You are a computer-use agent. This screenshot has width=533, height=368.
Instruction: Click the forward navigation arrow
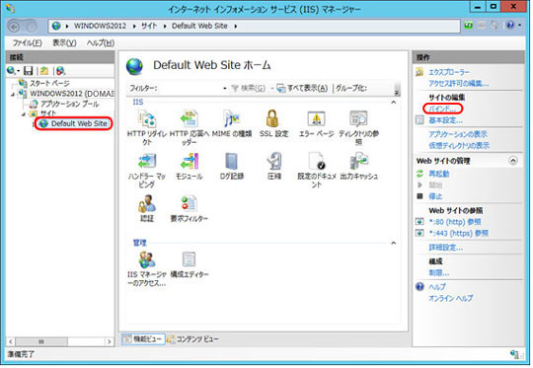31,27
